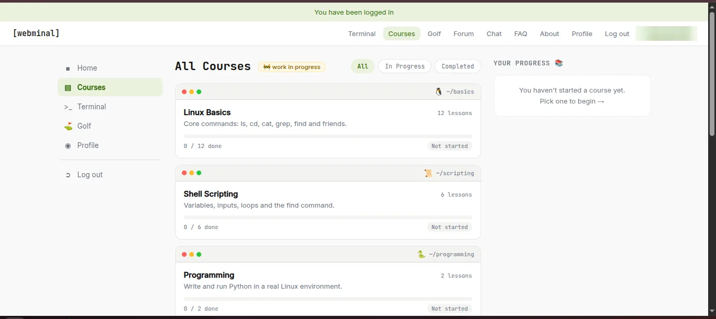Show only Completed courses
This screenshot has height=319, width=716.
tap(458, 66)
